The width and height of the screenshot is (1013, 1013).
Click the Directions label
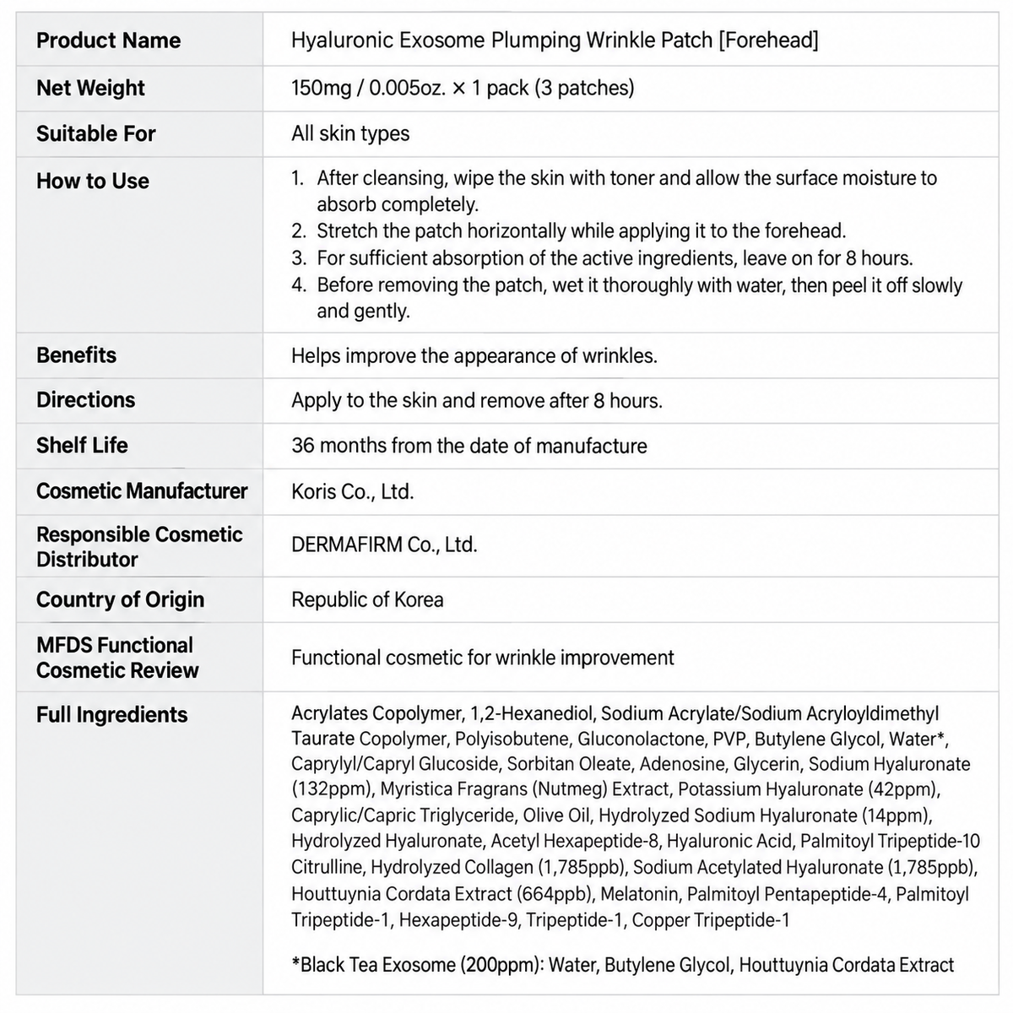click(x=85, y=399)
